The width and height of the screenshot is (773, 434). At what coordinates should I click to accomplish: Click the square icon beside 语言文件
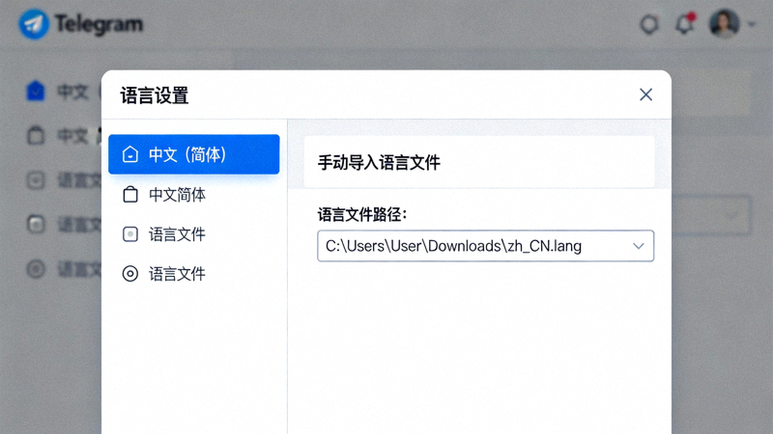(130, 234)
